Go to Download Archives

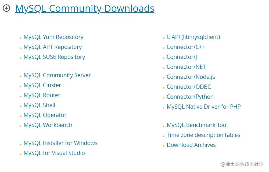(191, 145)
